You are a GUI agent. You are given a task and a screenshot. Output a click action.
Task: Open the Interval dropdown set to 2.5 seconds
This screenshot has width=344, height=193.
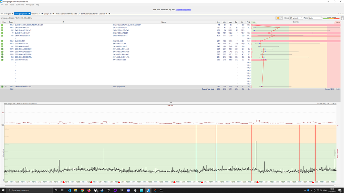click(x=296, y=18)
